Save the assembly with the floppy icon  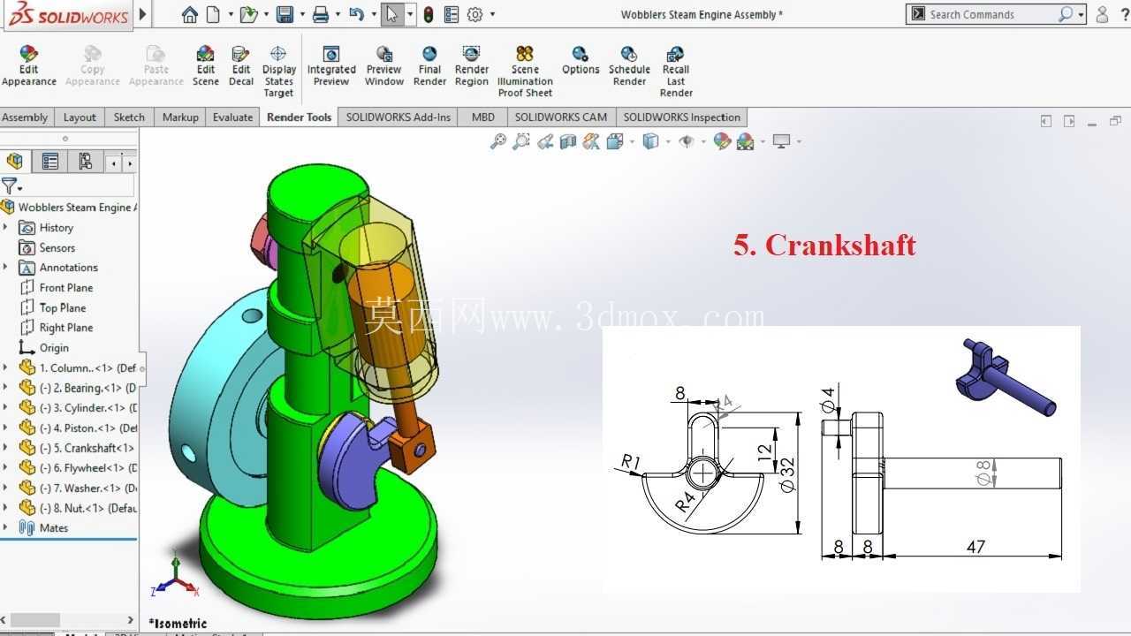click(x=285, y=14)
